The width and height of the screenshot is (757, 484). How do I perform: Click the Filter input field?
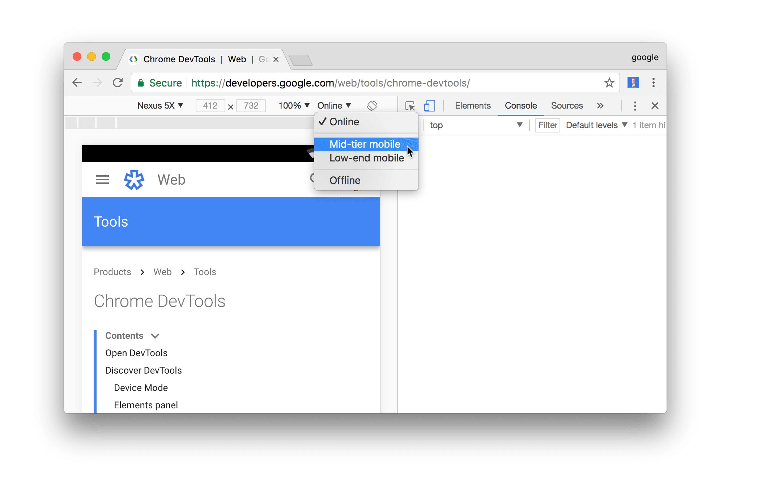click(x=546, y=125)
